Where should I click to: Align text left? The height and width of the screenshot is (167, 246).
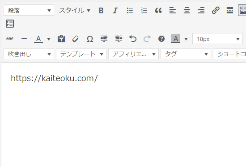click(x=173, y=11)
